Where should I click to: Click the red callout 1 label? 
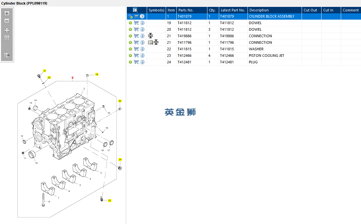(72, 78)
